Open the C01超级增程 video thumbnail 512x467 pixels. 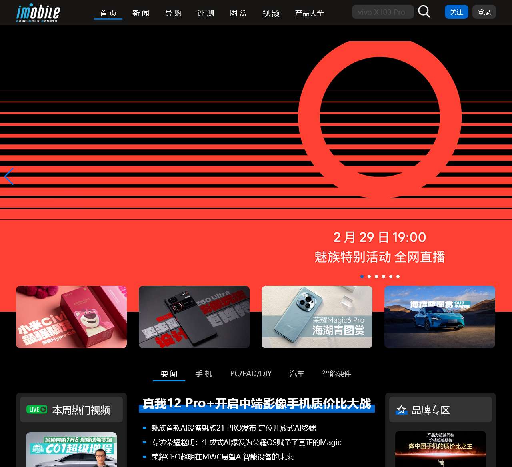coord(71,449)
